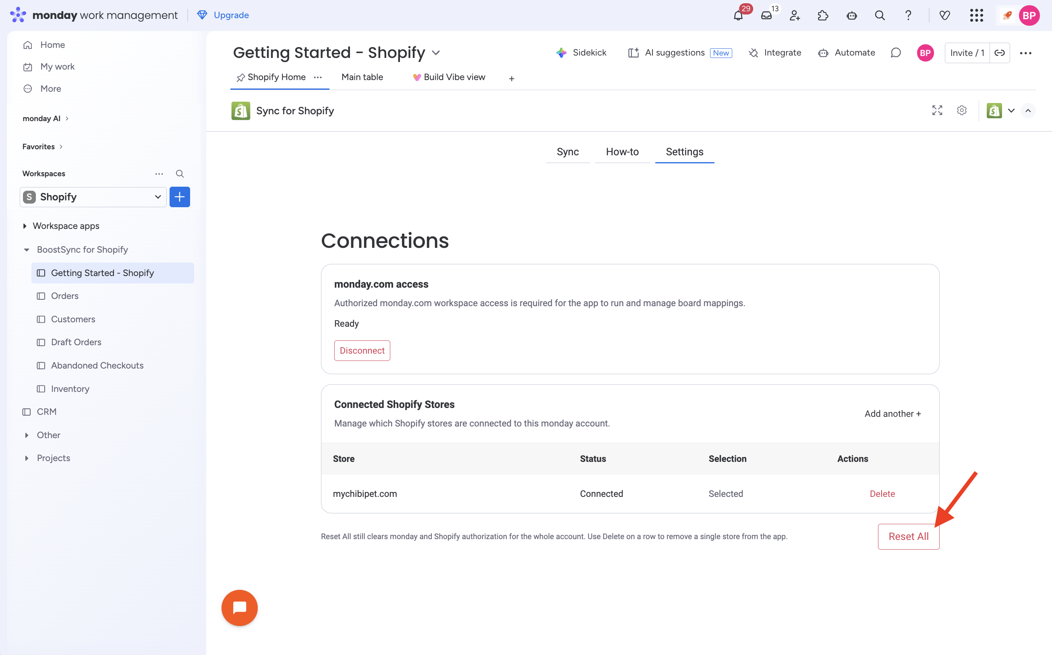This screenshot has height=655, width=1052.
Task: Click the heart icon in top bar
Action: (944, 16)
